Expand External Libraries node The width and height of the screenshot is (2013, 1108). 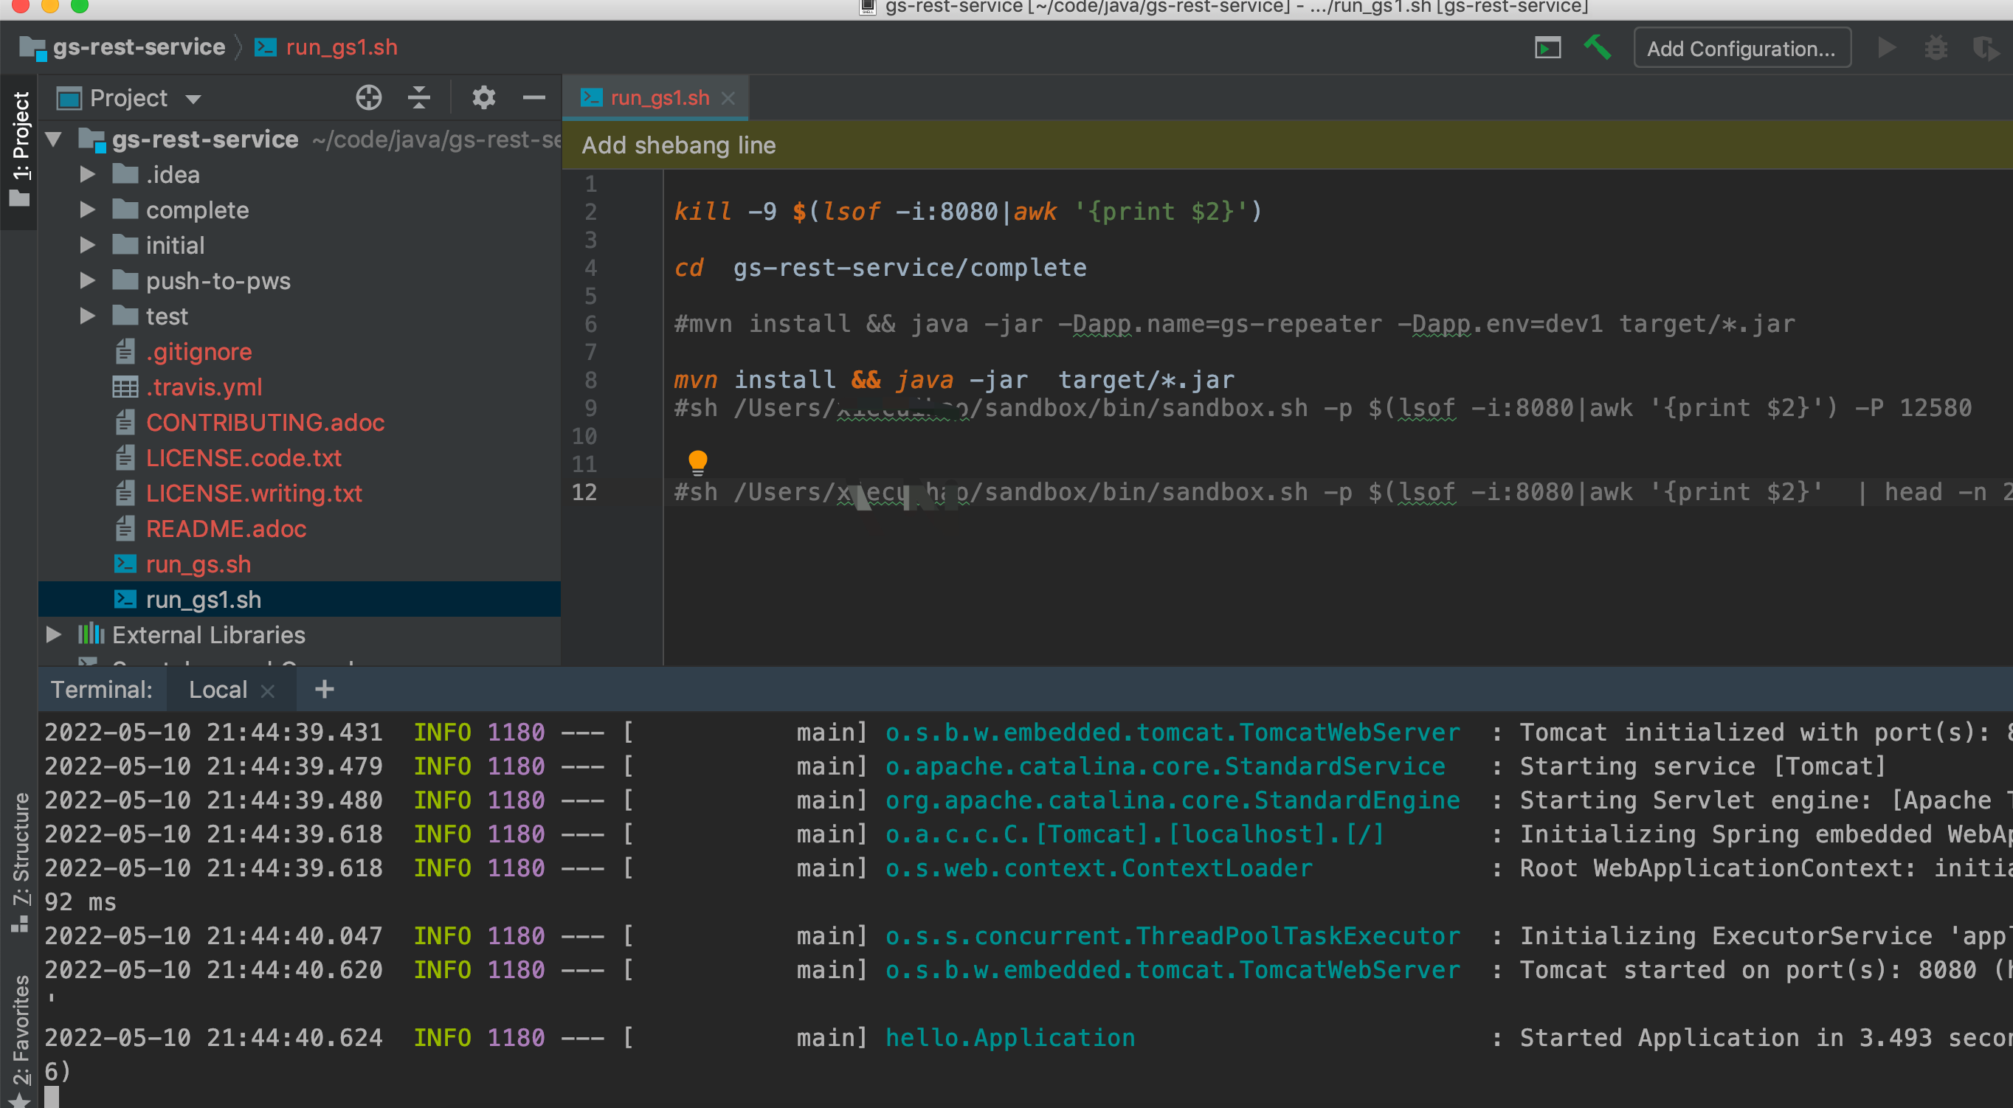[53, 634]
